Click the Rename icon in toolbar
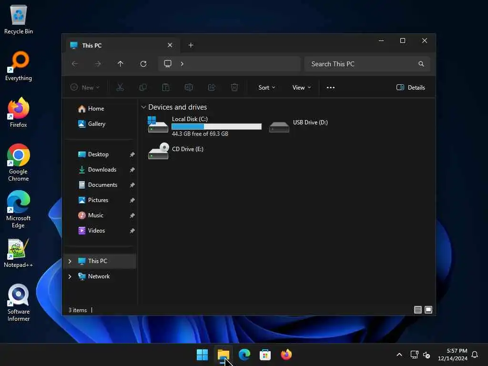The width and height of the screenshot is (488, 366). [189, 88]
